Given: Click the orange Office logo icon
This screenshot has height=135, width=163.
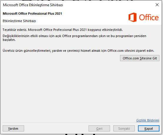Looking at the screenshot, I should pyautogui.click(x=132, y=17).
